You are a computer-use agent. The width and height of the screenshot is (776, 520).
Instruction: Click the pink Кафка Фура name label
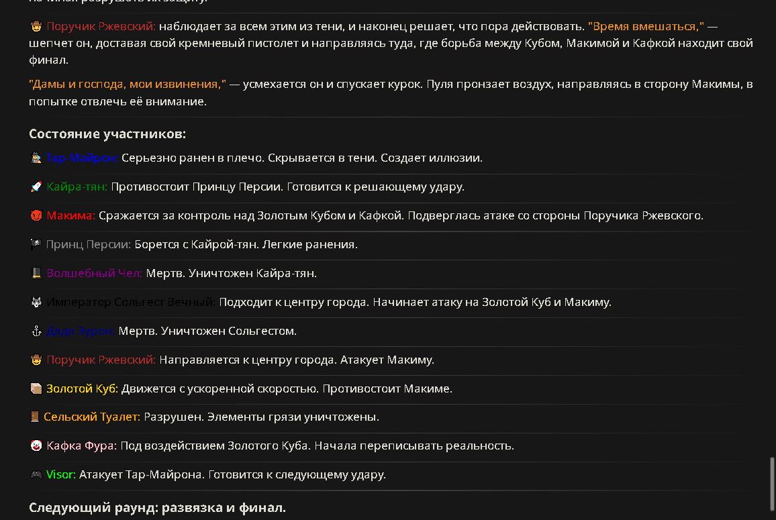pyautogui.click(x=82, y=446)
